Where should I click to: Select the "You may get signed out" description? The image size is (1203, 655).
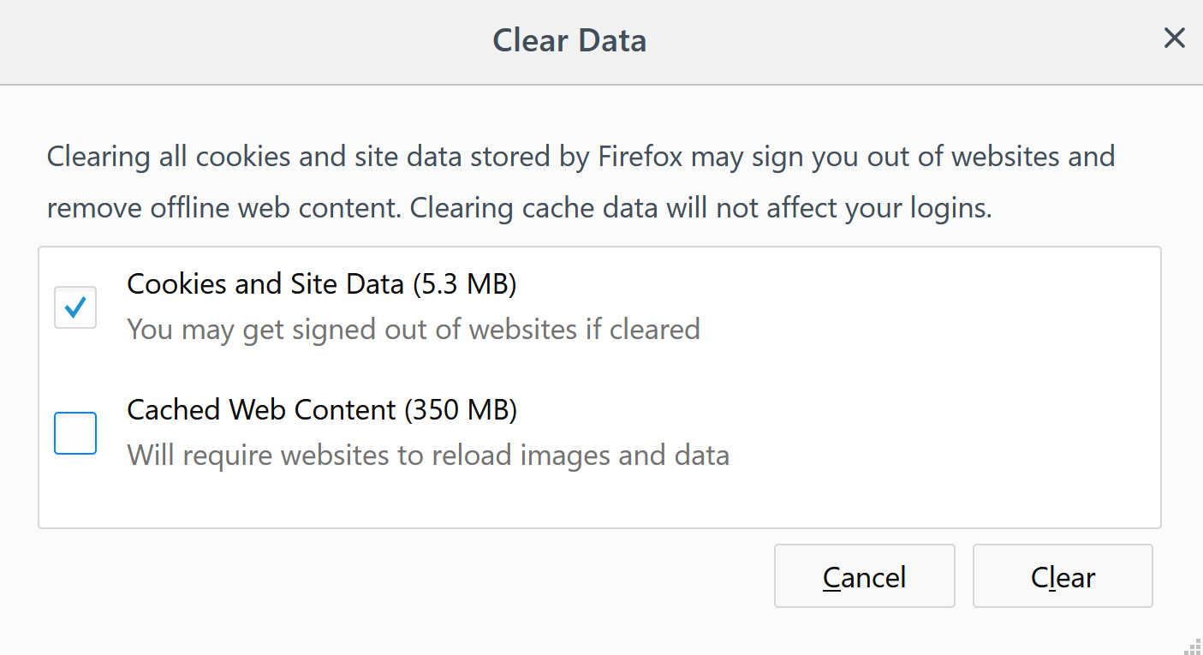(414, 329)
